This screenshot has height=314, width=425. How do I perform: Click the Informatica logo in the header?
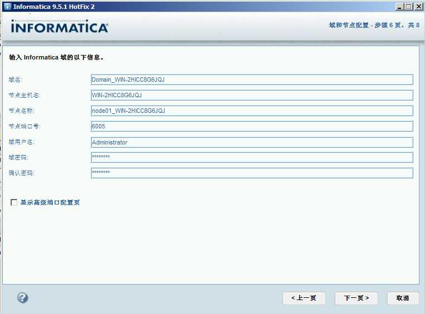click(60, 27)
